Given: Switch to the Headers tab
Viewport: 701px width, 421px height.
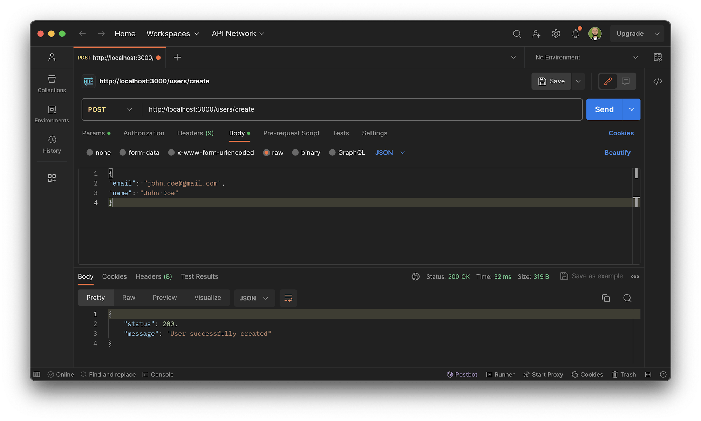Looking at the screenshot, I should [195, 133].
